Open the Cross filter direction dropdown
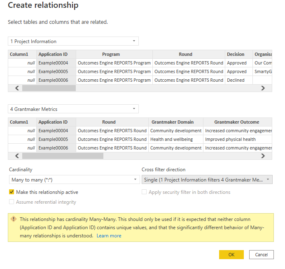The image size is (285, 269). pyautogui.click(x=207, y=179)
